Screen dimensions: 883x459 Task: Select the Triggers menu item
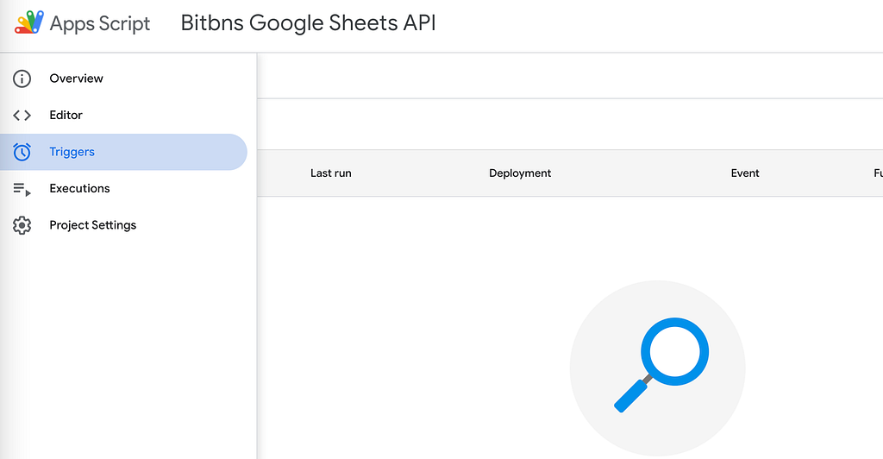coord(72,152)
